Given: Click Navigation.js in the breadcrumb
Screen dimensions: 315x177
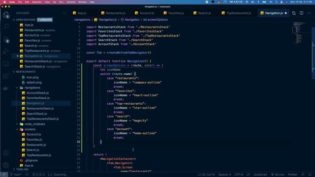Looking at the screenshot, I should [x=108, y=20].
